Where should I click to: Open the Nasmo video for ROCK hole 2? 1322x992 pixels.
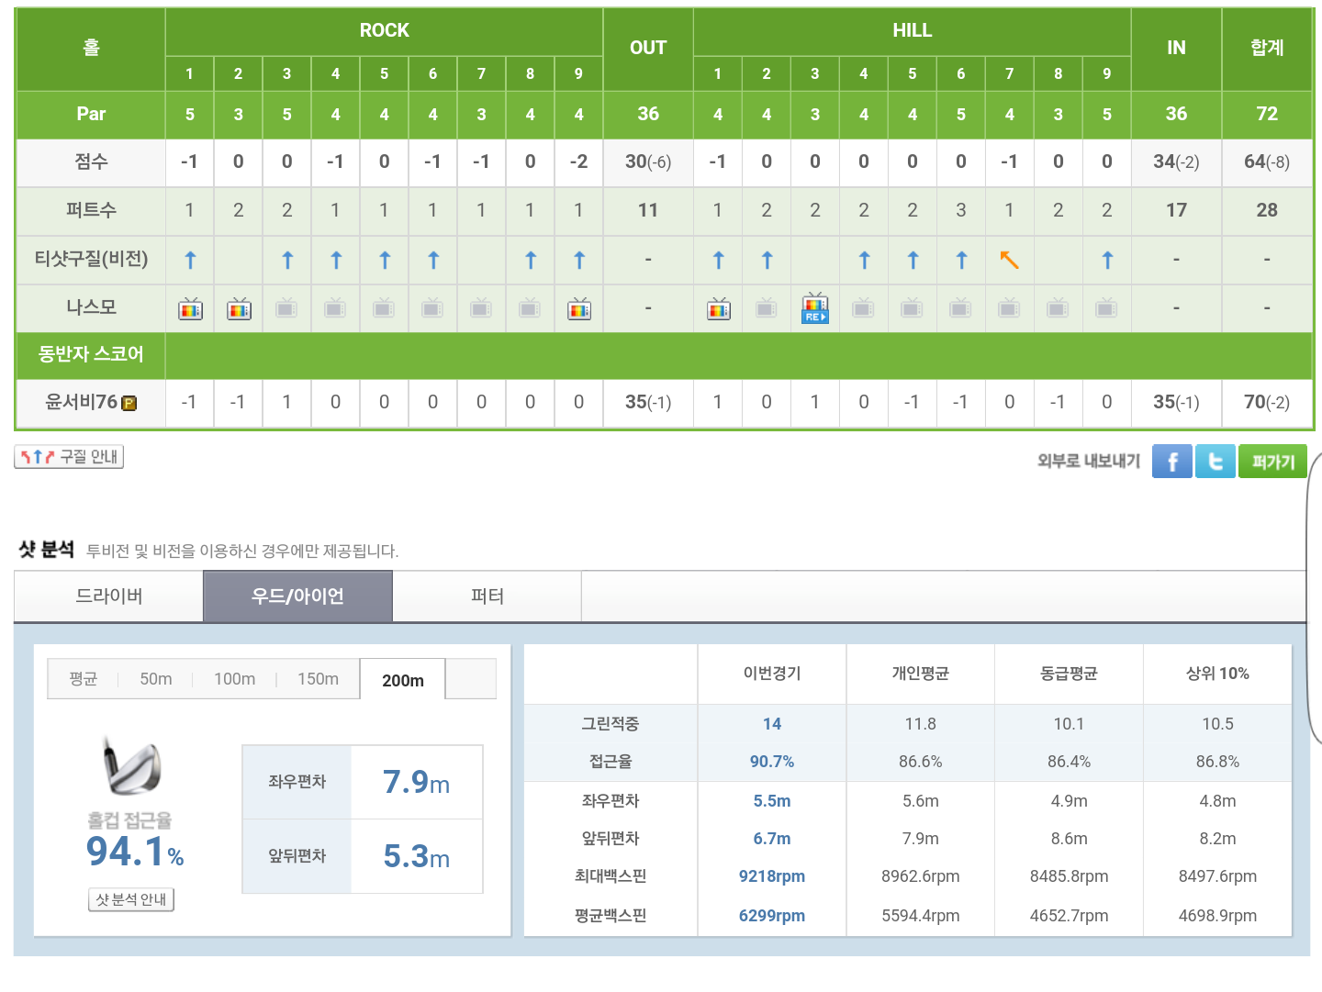tap(239, 309)
